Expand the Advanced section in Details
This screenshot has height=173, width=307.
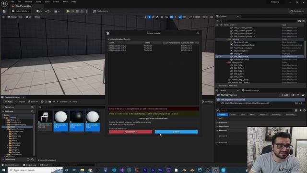(x=217, y=143)
